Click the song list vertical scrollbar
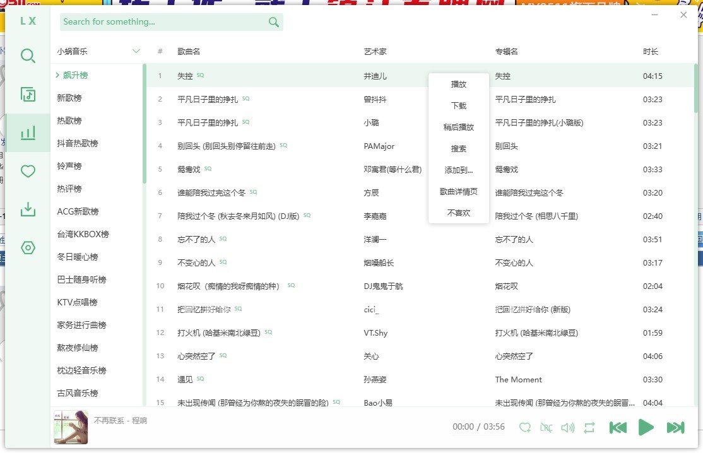This screenshot has height=453, width=703. [x=696, y=88]
